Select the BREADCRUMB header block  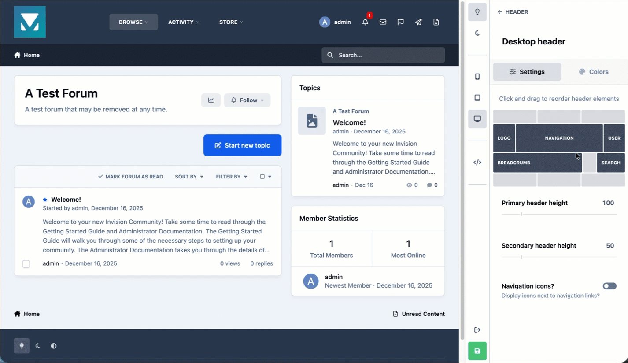click(x=537, y=163)
